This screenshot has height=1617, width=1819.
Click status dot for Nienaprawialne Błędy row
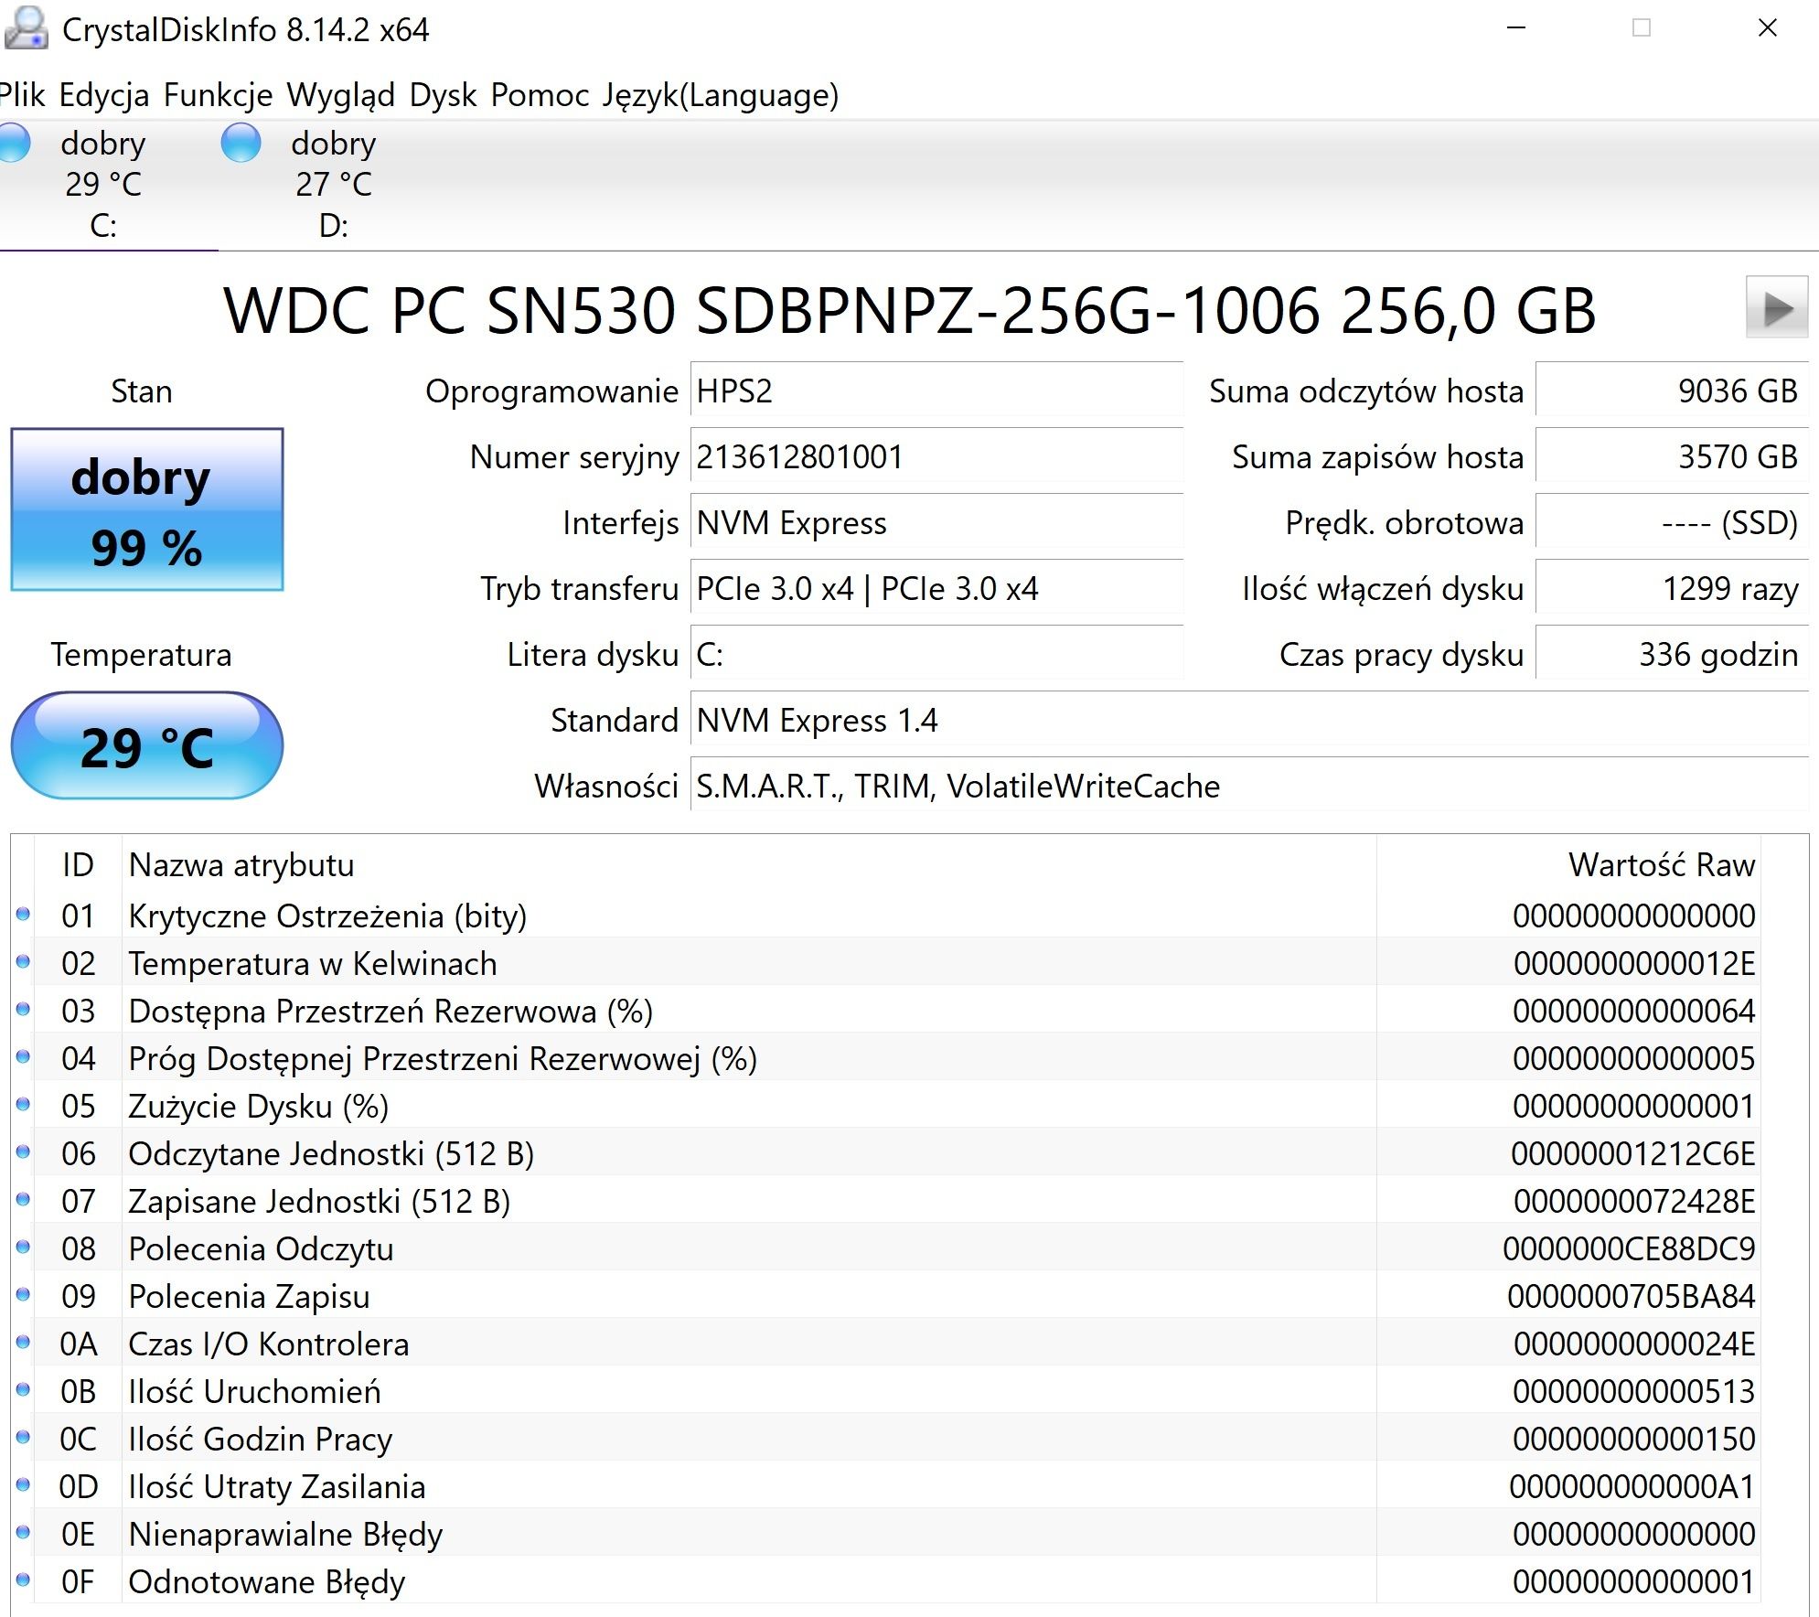tap(23, 1533)
